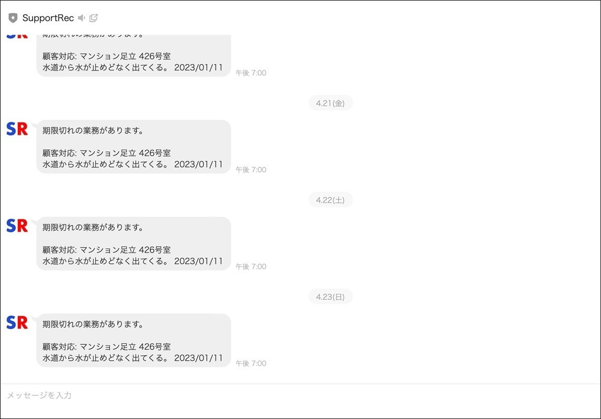Click the message input field
The image size is (601, 419).
point(301,395)
